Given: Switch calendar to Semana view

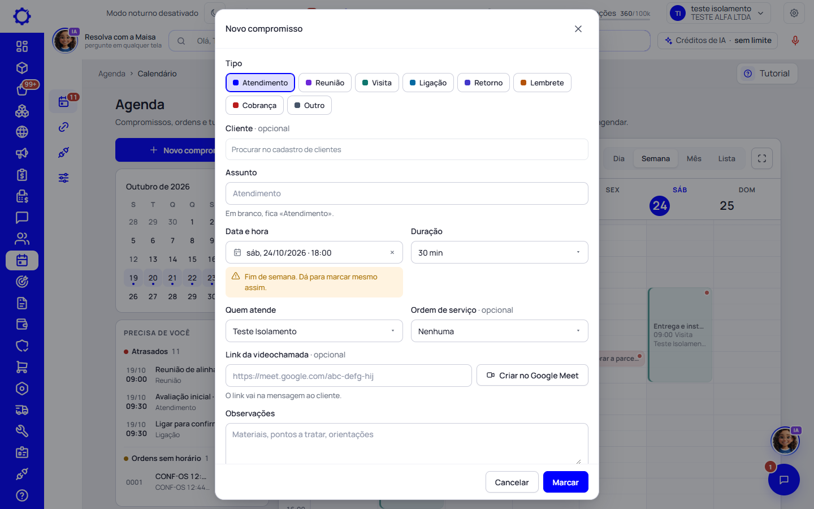Looking at the screenshot, I should click(656, 158).
